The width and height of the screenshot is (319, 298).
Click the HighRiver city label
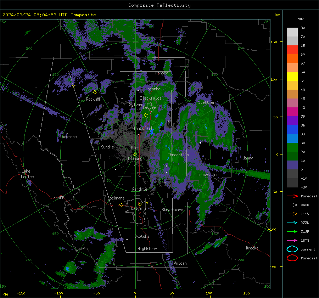pos(147,249)
